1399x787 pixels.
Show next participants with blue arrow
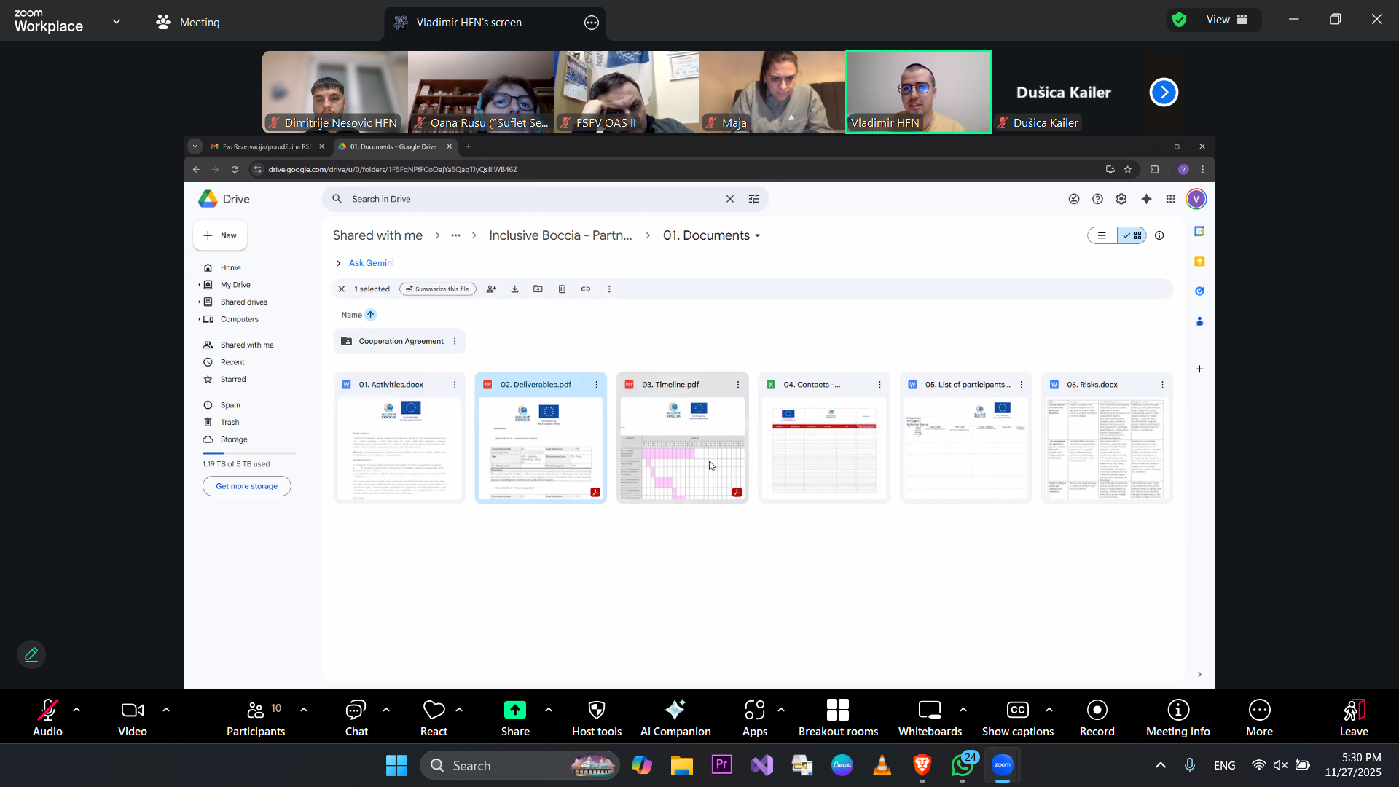click(1164, 93)
